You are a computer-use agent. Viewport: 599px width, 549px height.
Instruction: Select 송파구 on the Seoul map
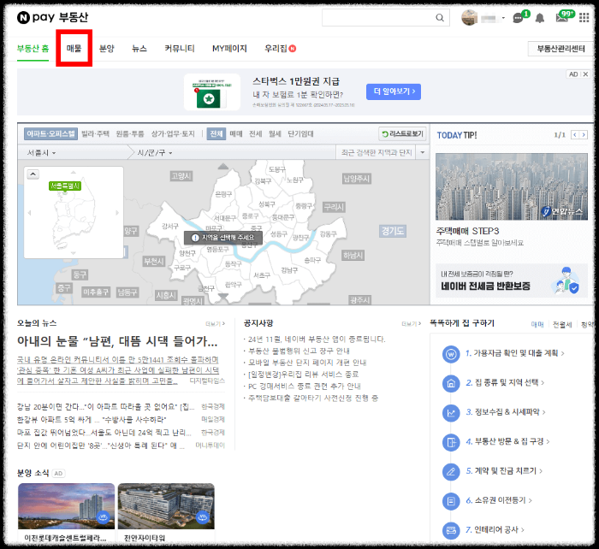point(312,260)
